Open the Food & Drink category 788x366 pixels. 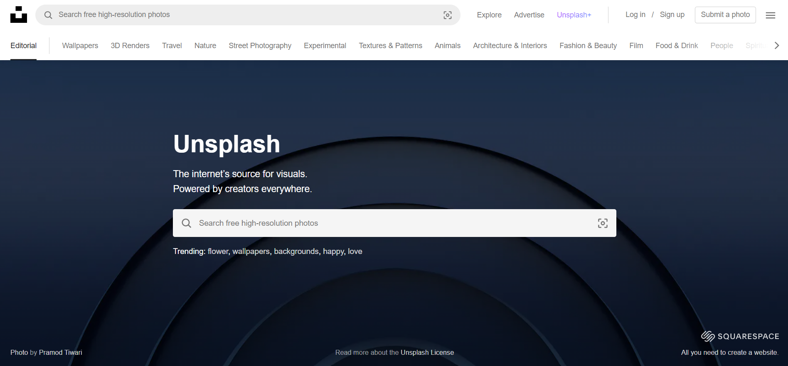677,46
